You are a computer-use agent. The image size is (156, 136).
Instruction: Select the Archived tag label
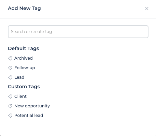(24, 58)
